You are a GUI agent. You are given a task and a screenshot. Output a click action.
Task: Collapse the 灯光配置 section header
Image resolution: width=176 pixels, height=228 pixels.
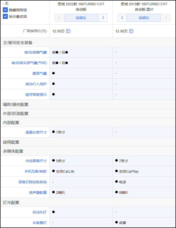[x=88, y=202]
